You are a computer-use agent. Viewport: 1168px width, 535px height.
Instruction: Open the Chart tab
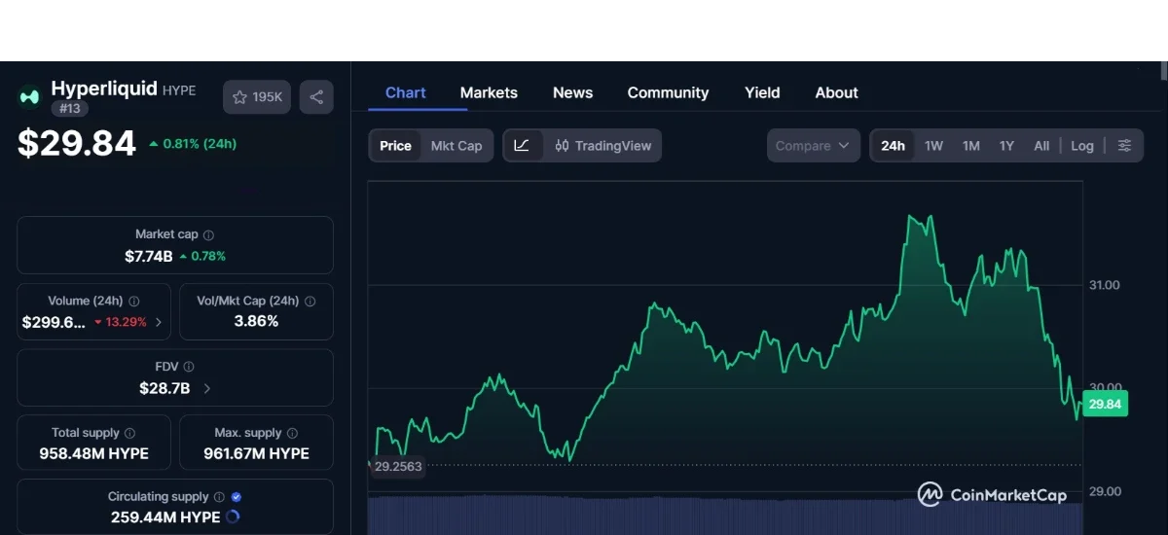click(405, 92)
